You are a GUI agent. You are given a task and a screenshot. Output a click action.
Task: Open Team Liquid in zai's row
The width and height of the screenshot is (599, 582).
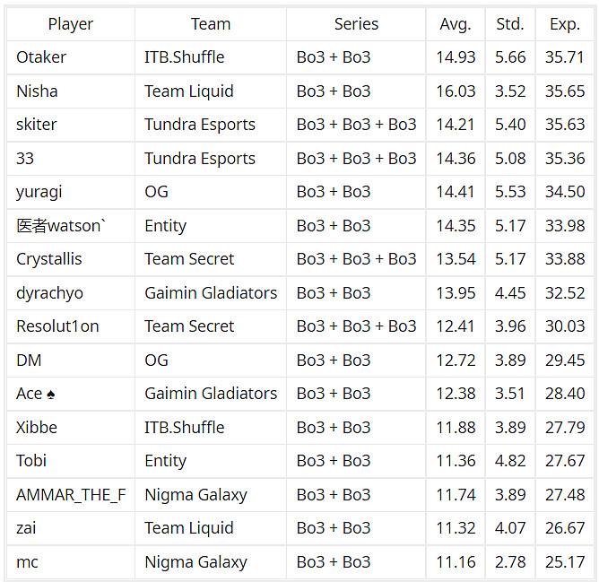point(189,528)
